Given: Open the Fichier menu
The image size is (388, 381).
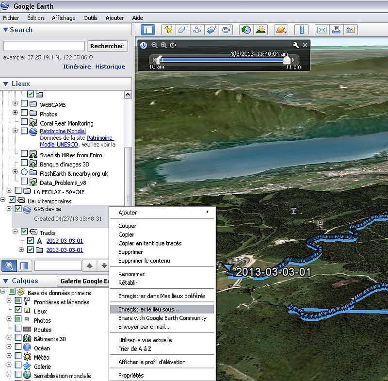Looking at the screenshot, I should coord(11,18).
